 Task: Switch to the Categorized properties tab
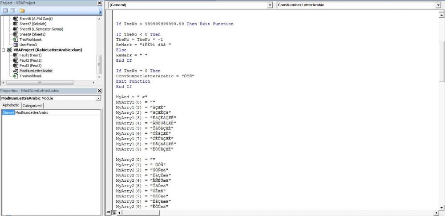32,106
